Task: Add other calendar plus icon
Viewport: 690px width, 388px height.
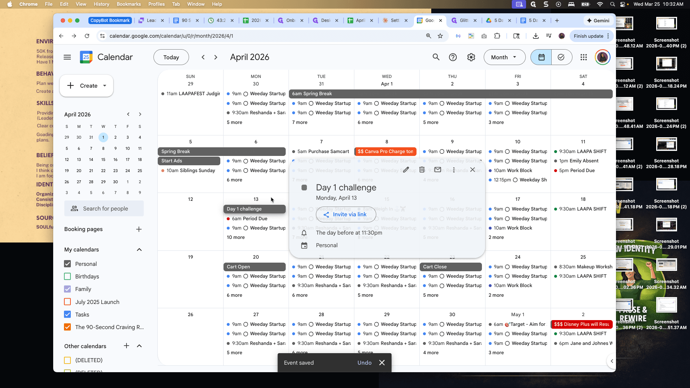Action: point(126,346)
